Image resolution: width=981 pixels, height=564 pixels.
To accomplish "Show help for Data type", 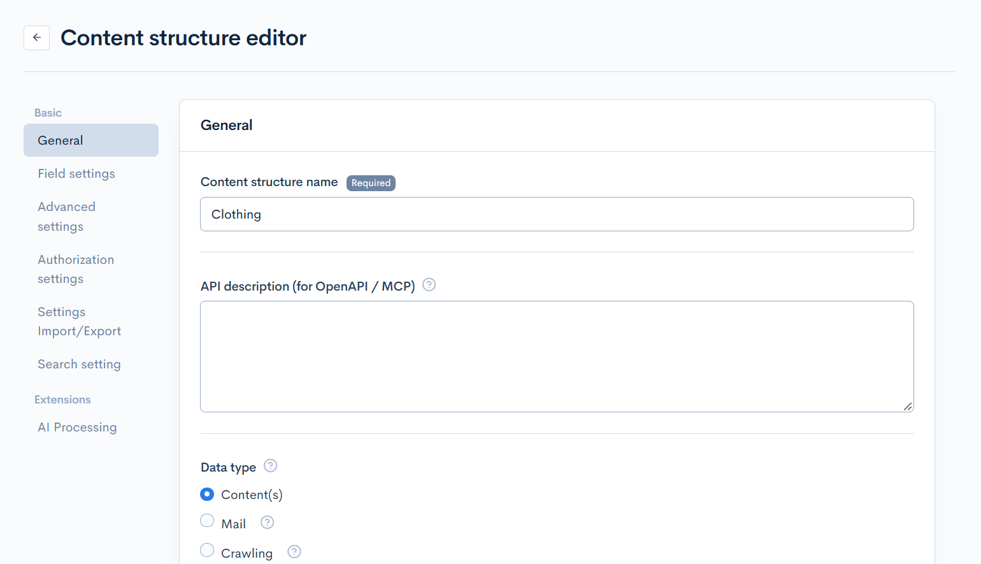I will 271,466.
